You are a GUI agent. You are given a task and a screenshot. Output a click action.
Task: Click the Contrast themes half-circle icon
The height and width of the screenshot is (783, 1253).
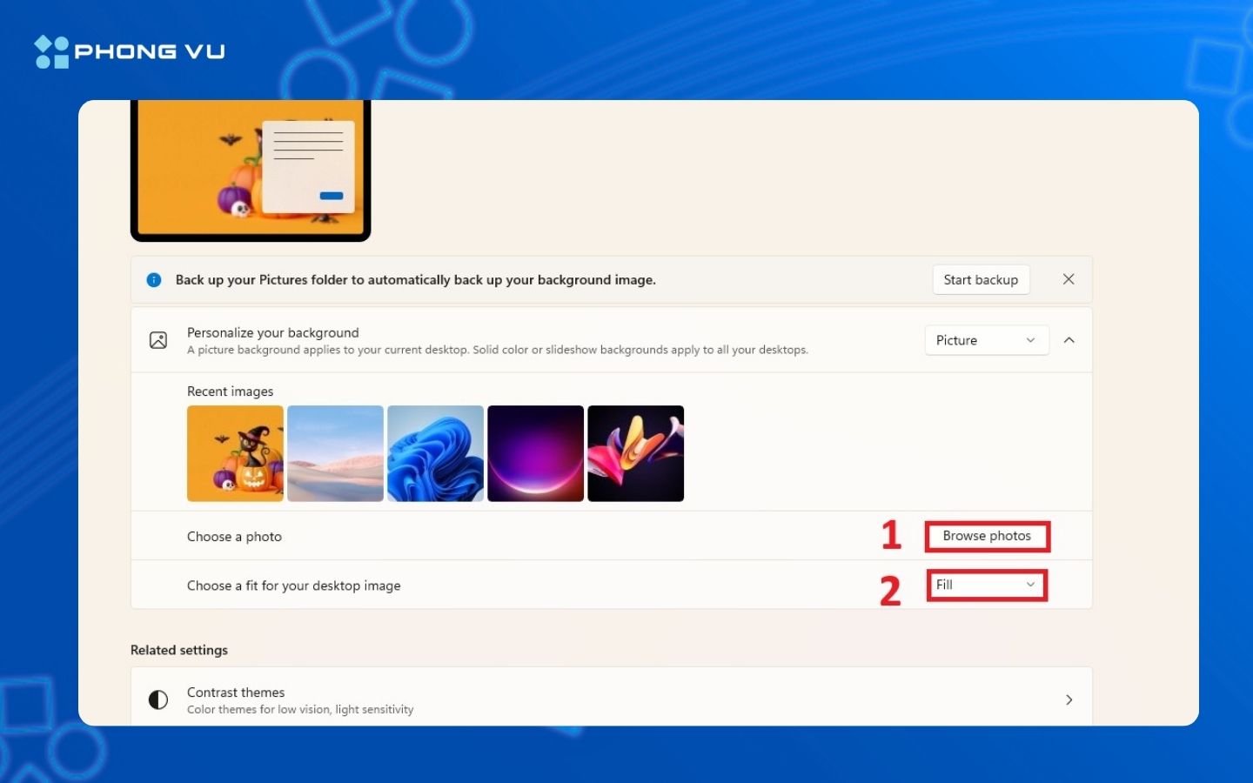coord(158,699)
